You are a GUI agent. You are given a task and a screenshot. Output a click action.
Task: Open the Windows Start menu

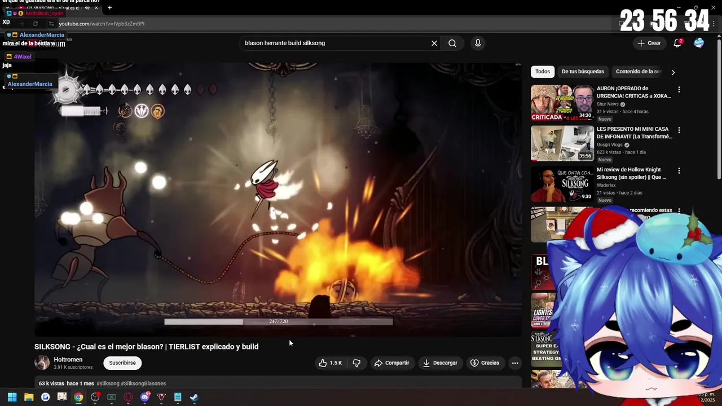point(12,397)
